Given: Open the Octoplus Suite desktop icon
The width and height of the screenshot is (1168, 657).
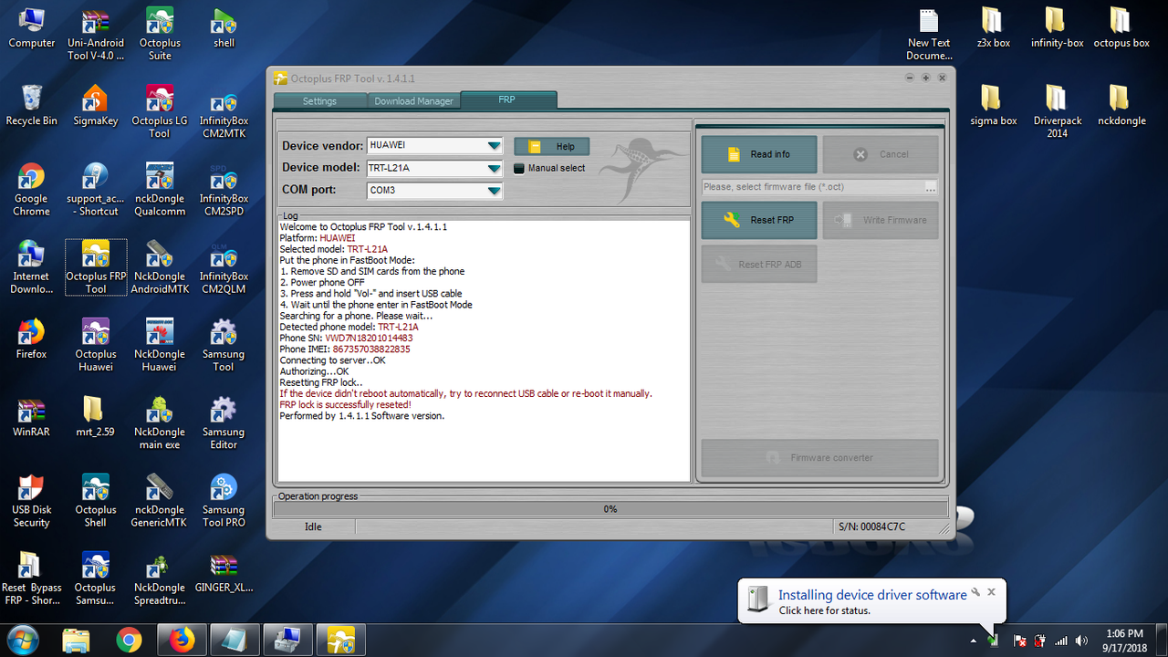Looking at the screenshot, I should point(160,35).
